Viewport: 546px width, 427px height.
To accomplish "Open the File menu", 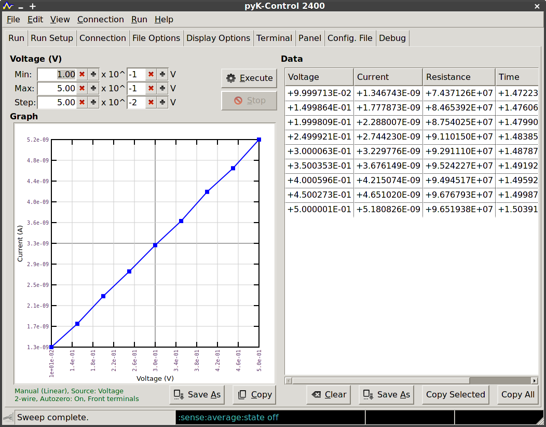I will pyautogui.click(x=13, y=20).
